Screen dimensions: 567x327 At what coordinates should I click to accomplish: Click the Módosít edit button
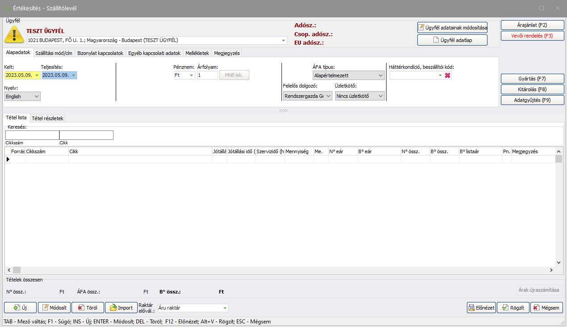click(54, 307)
